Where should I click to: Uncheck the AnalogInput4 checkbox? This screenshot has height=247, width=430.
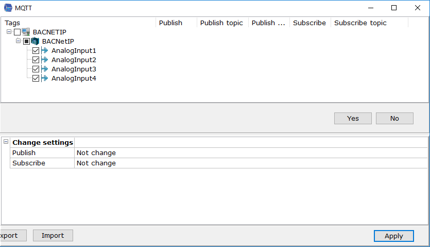36,78
